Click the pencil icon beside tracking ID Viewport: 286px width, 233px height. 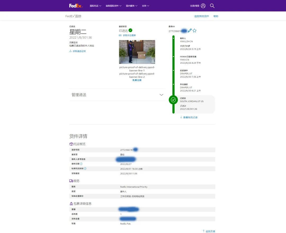click(x=190, y=31)
